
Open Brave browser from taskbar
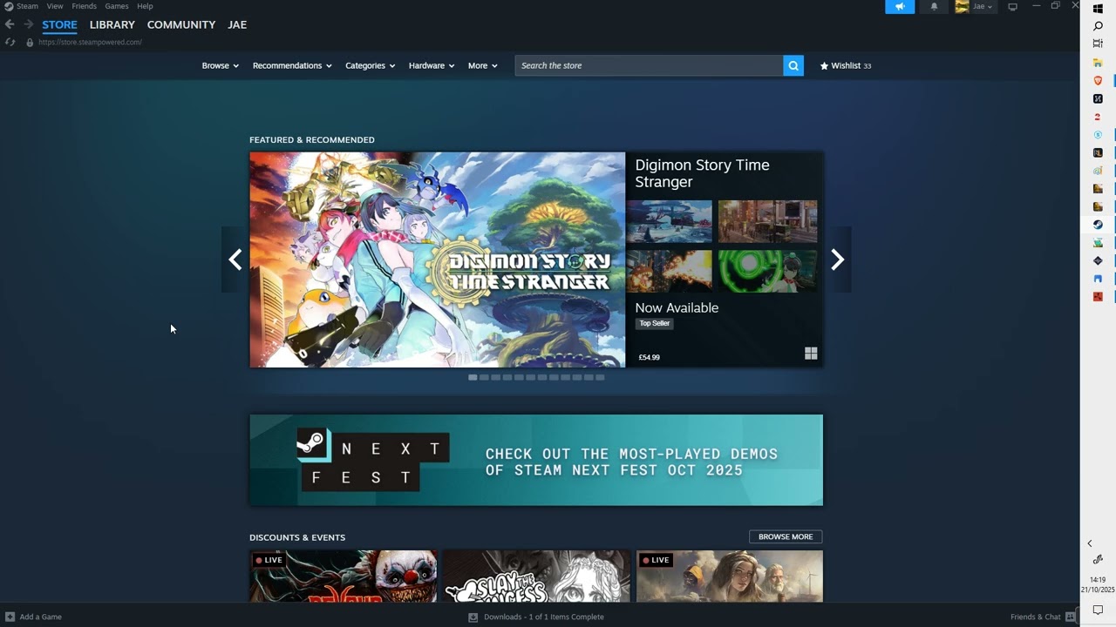(x=1098, y=80)
